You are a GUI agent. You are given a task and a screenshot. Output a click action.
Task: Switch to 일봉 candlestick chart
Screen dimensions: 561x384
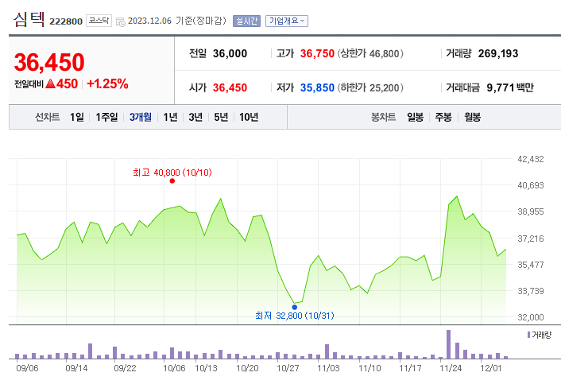(415, 117)
